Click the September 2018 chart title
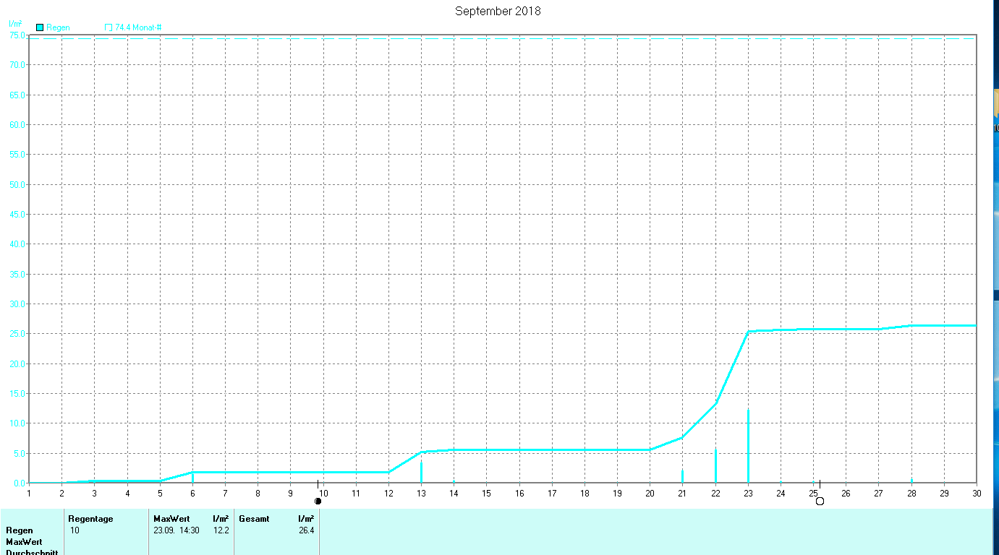 [x=498, y=11]
